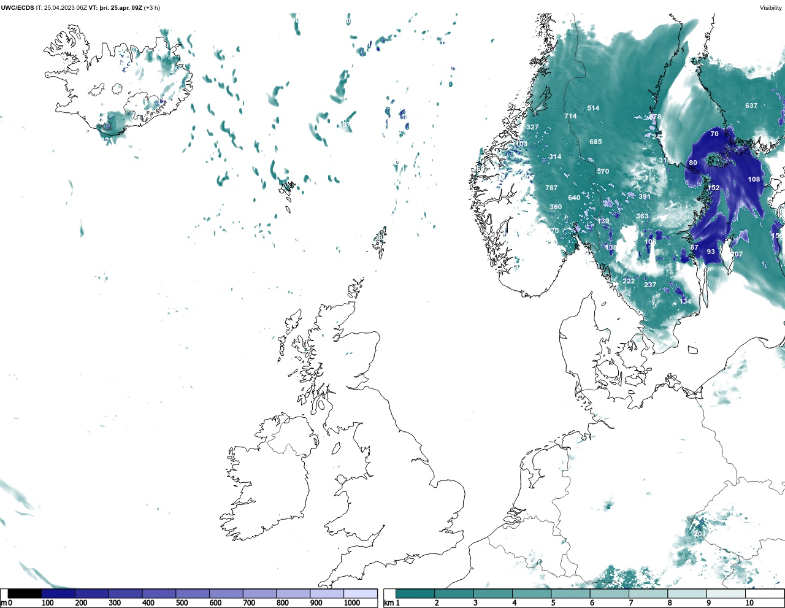Image resolution: width=785 pixels, height=608 pixels.
Task: Click the 'Visibility' title label
Action: [x=771, y=8]
